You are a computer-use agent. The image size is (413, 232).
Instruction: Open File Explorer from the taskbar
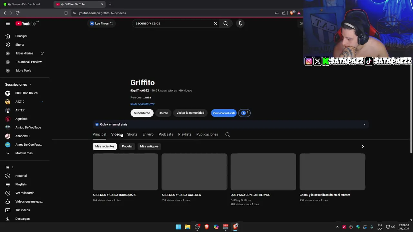tap(188, 227)
